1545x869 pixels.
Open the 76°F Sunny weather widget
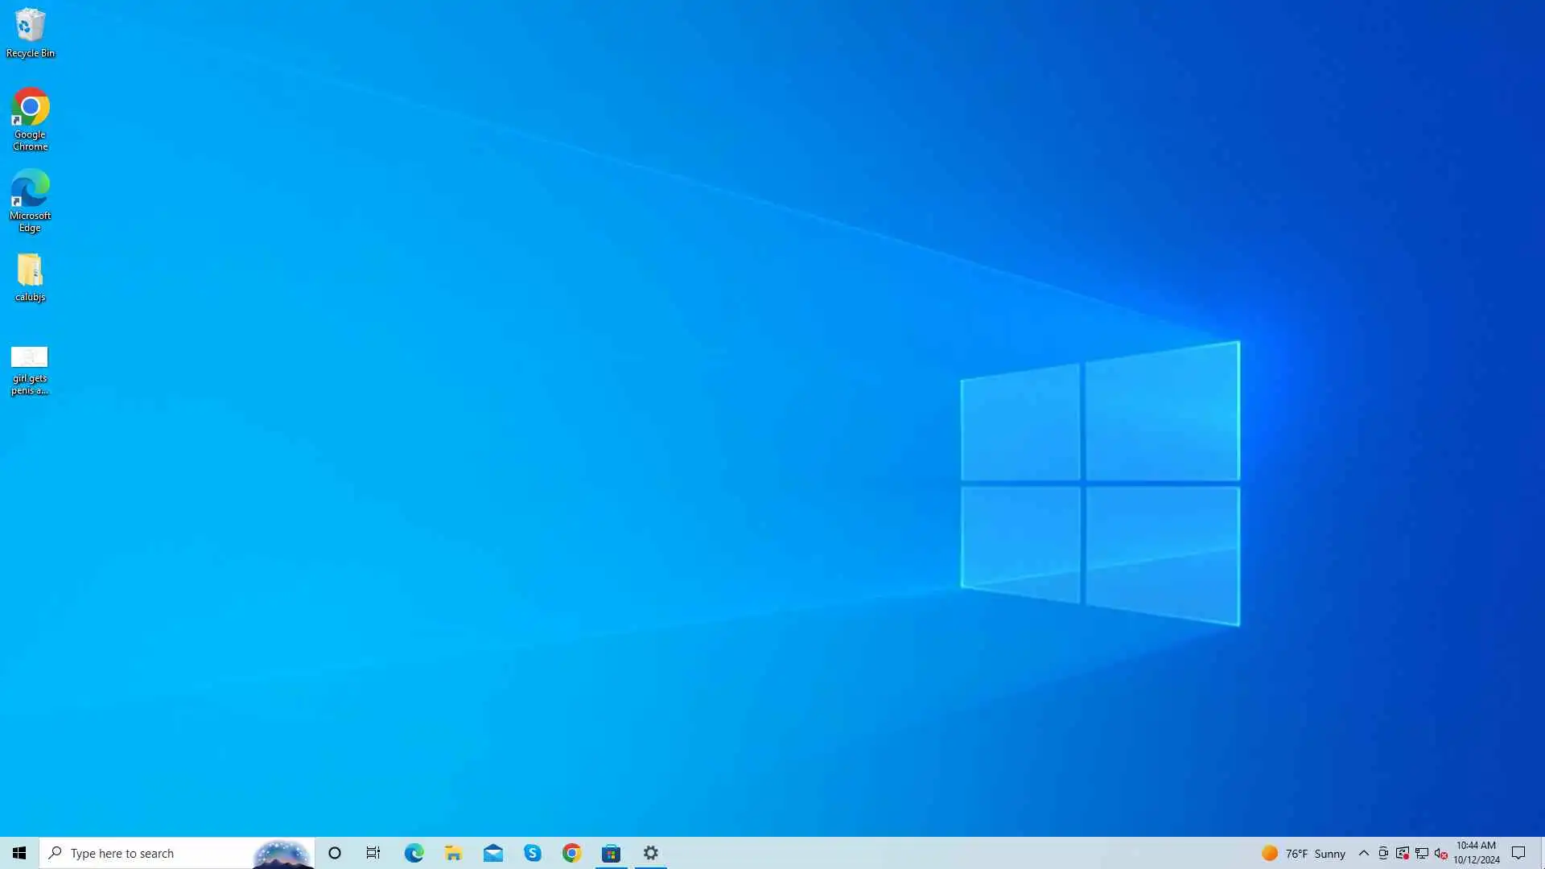click(1304, 853)
